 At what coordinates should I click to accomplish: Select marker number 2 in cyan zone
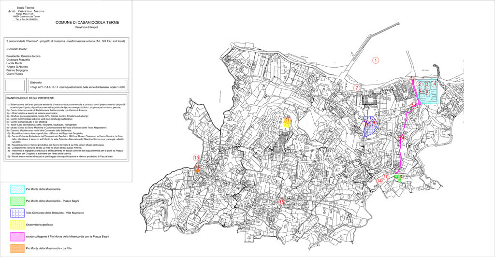tap(420, 84)
